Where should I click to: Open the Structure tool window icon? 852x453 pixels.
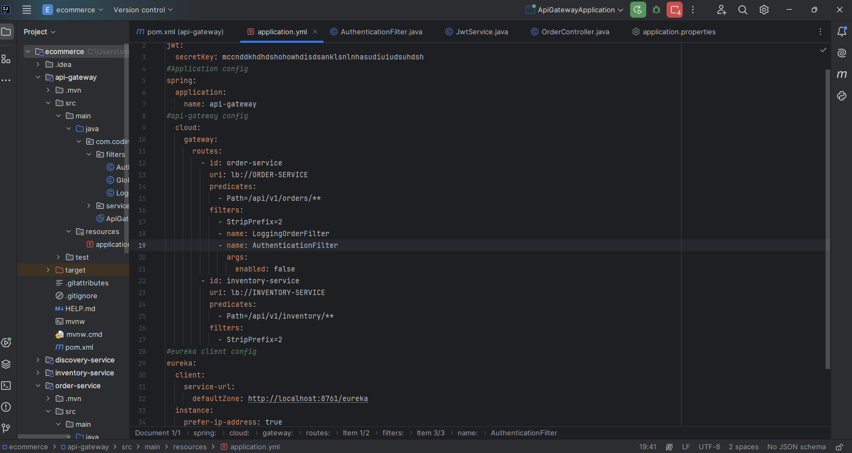pos(6,59)
